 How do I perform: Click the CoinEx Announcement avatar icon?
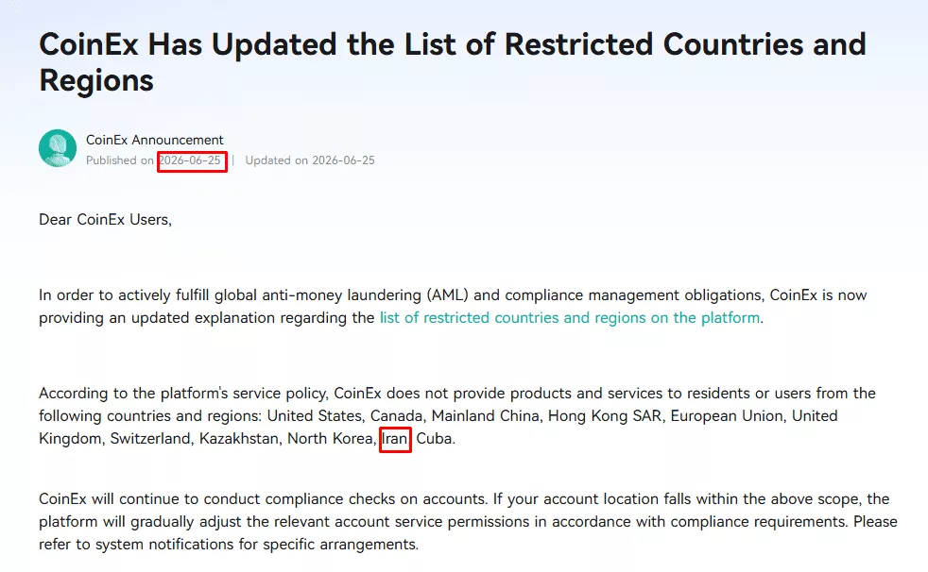tap(58, 148)
